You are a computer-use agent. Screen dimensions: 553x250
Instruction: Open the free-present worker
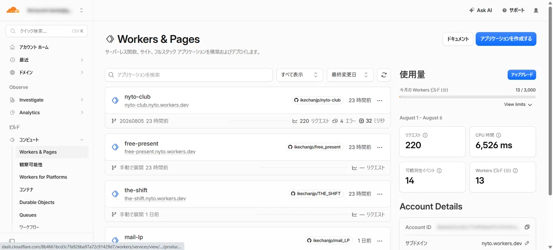141,144
